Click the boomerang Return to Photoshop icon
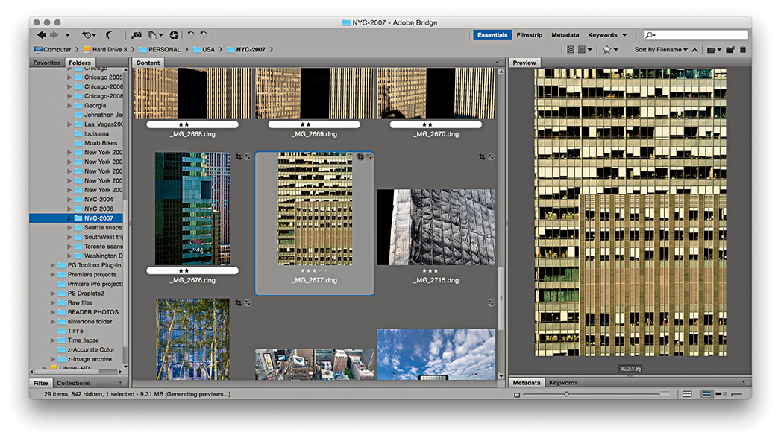This screenshot has height=441, width=781. [109, 35]
